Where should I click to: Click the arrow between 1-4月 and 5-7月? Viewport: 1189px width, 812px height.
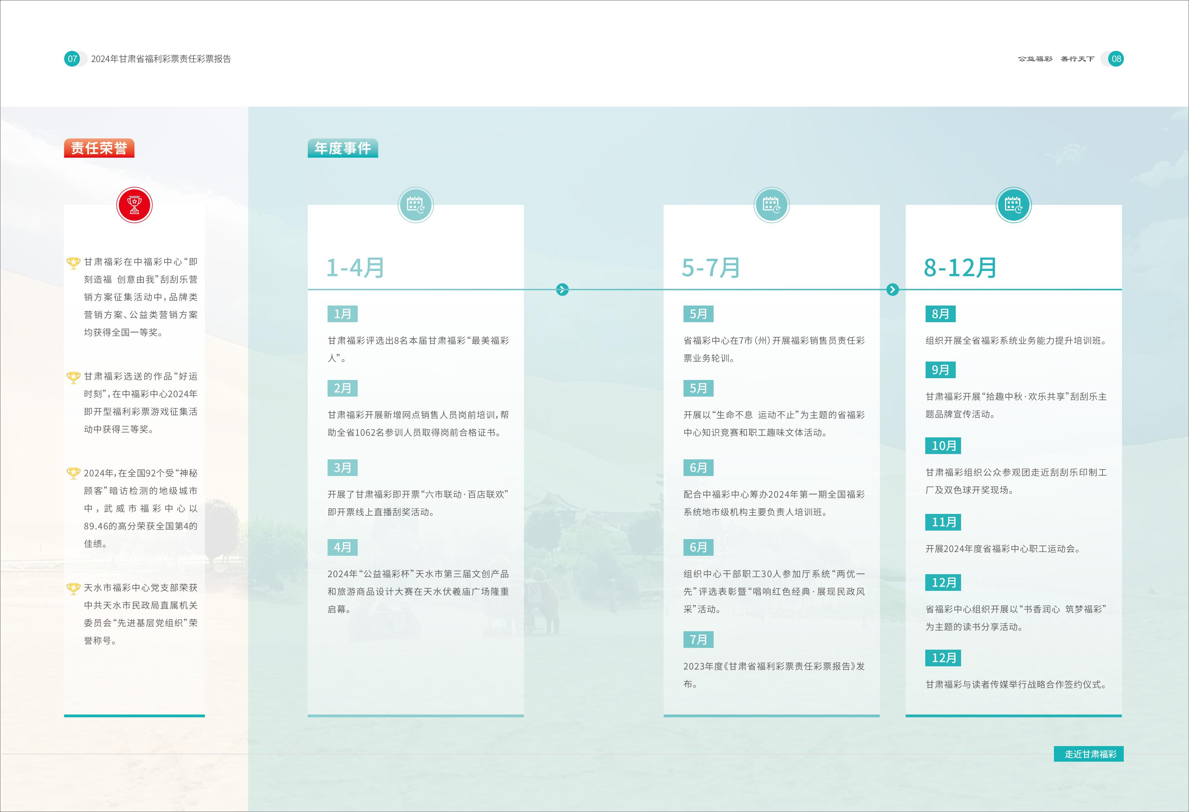(562, 290)
